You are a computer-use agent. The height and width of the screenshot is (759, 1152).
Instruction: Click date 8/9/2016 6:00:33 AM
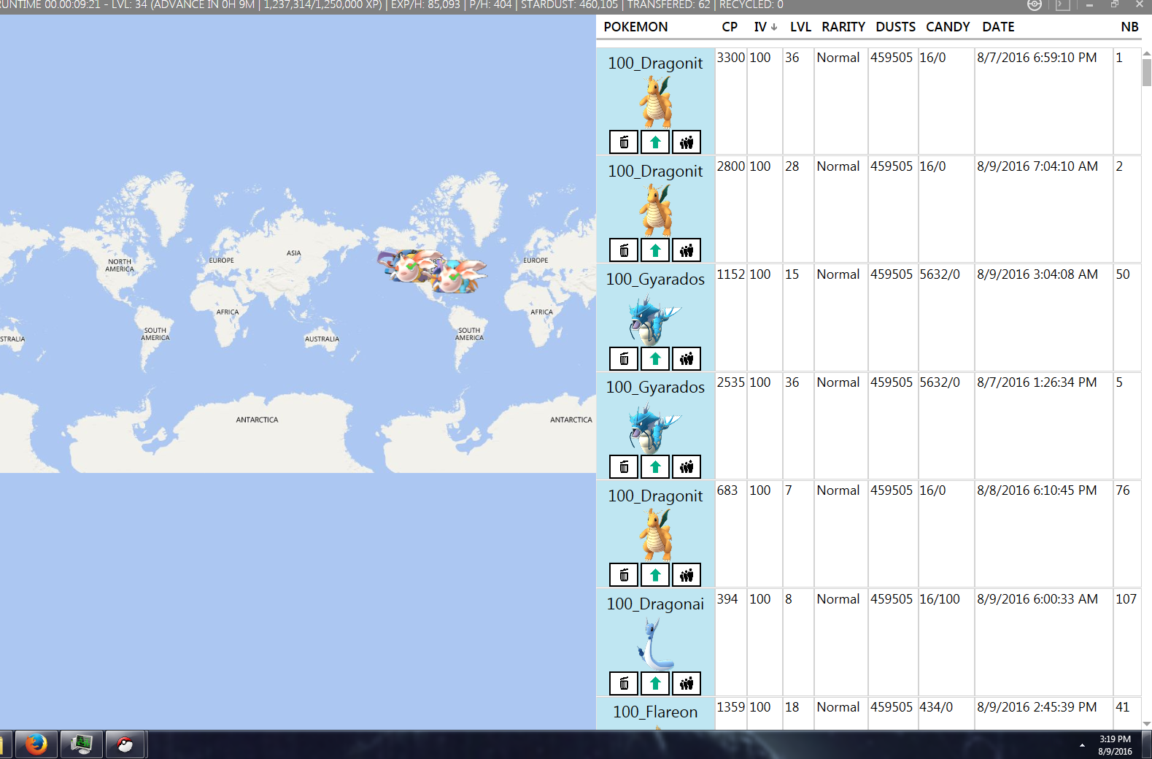1037,599
